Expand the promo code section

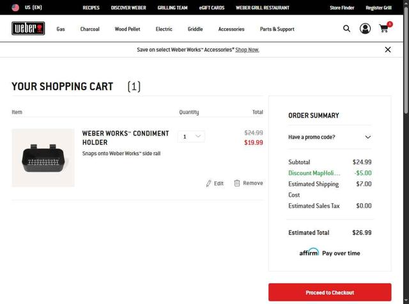click(x=367, y=137)
